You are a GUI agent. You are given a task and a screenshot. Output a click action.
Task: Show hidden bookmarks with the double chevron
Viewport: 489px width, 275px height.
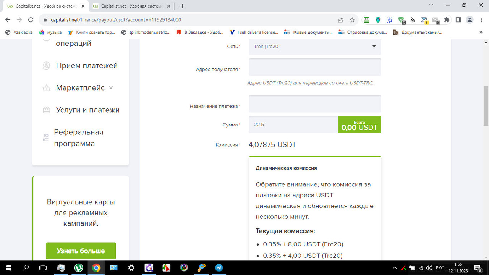[x=481, y=32]
